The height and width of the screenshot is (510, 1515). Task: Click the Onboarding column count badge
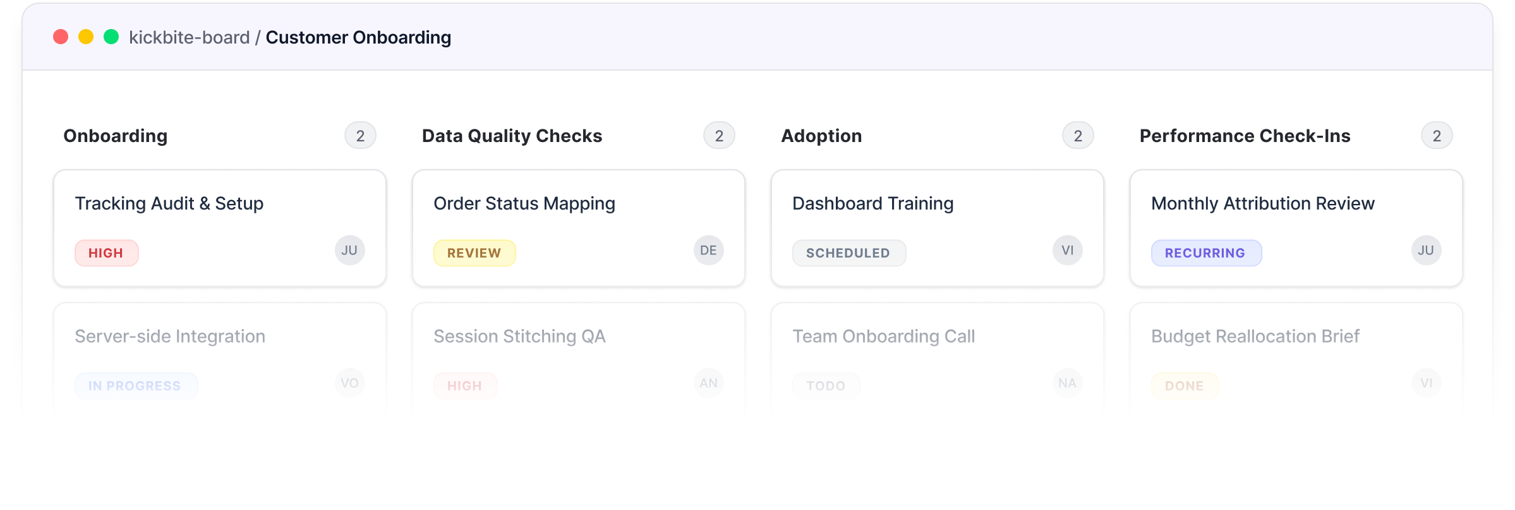[x=360, y=136]
